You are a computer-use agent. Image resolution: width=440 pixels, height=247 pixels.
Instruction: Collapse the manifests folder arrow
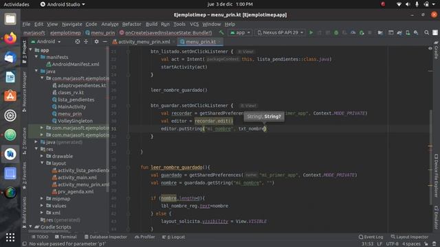click(x=36, y=57)
